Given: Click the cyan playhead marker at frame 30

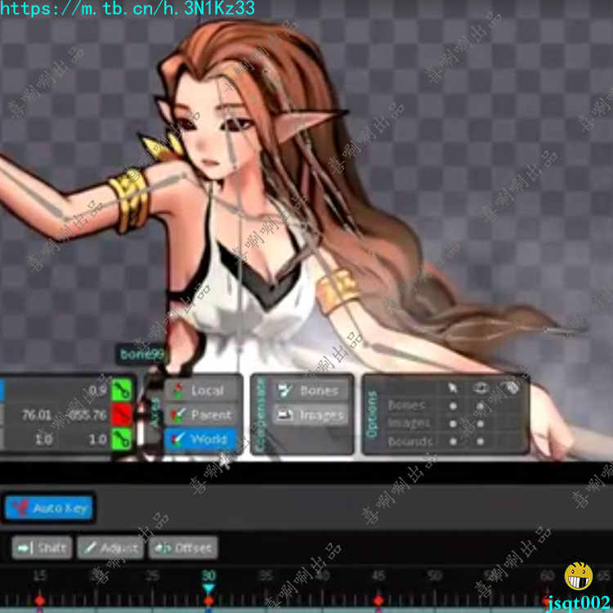Looking at the screenshot, I should (208, 588).
